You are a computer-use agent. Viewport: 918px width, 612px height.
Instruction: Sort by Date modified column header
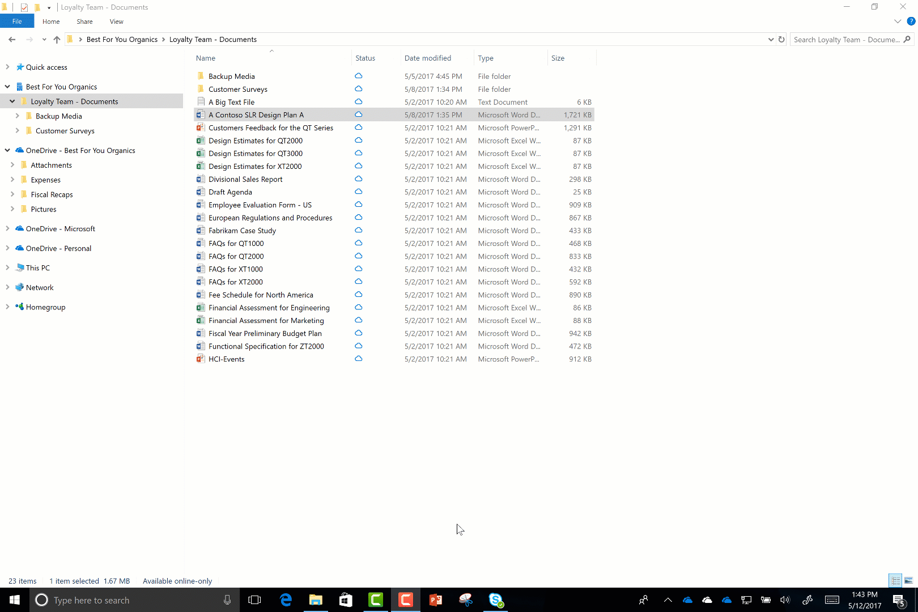pyautogui.click(x=428, y=58)
